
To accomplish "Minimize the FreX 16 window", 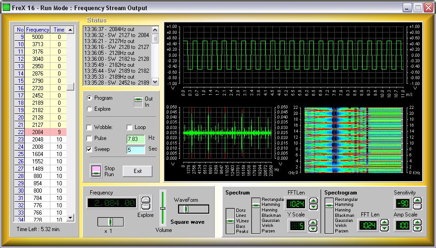I will coord(407,7).
